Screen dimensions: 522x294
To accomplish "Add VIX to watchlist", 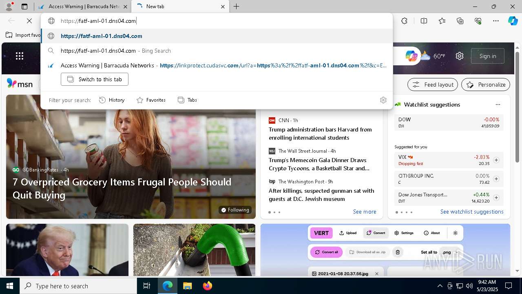I will 496,160.
